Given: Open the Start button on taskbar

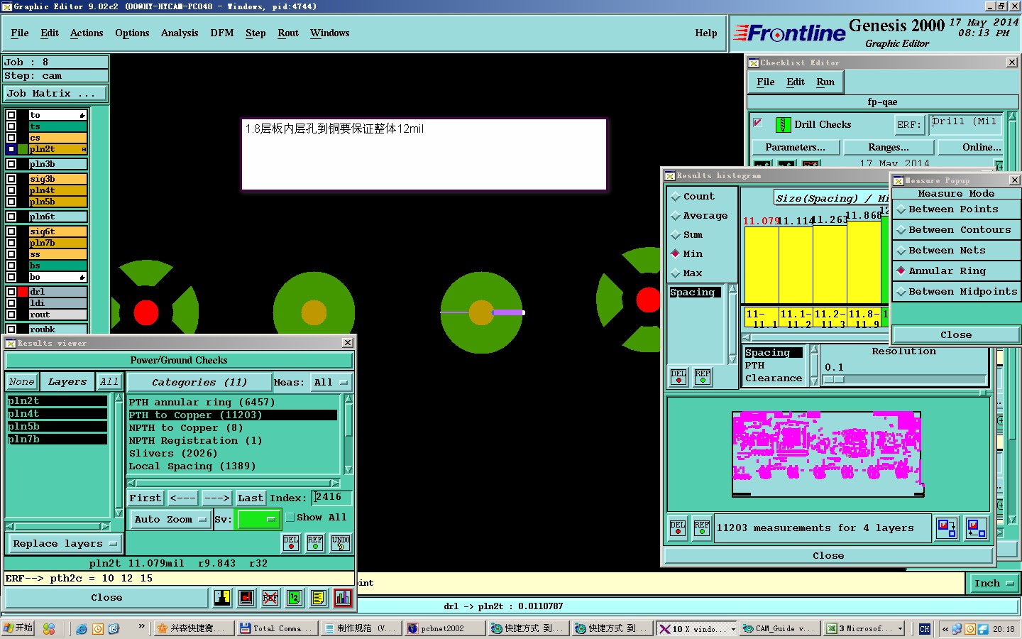Looking at the screenshot, I should click(18, 628).
